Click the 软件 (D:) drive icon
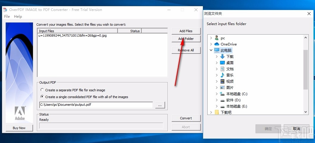The image size is (315, 143). (x=222, y=100)
